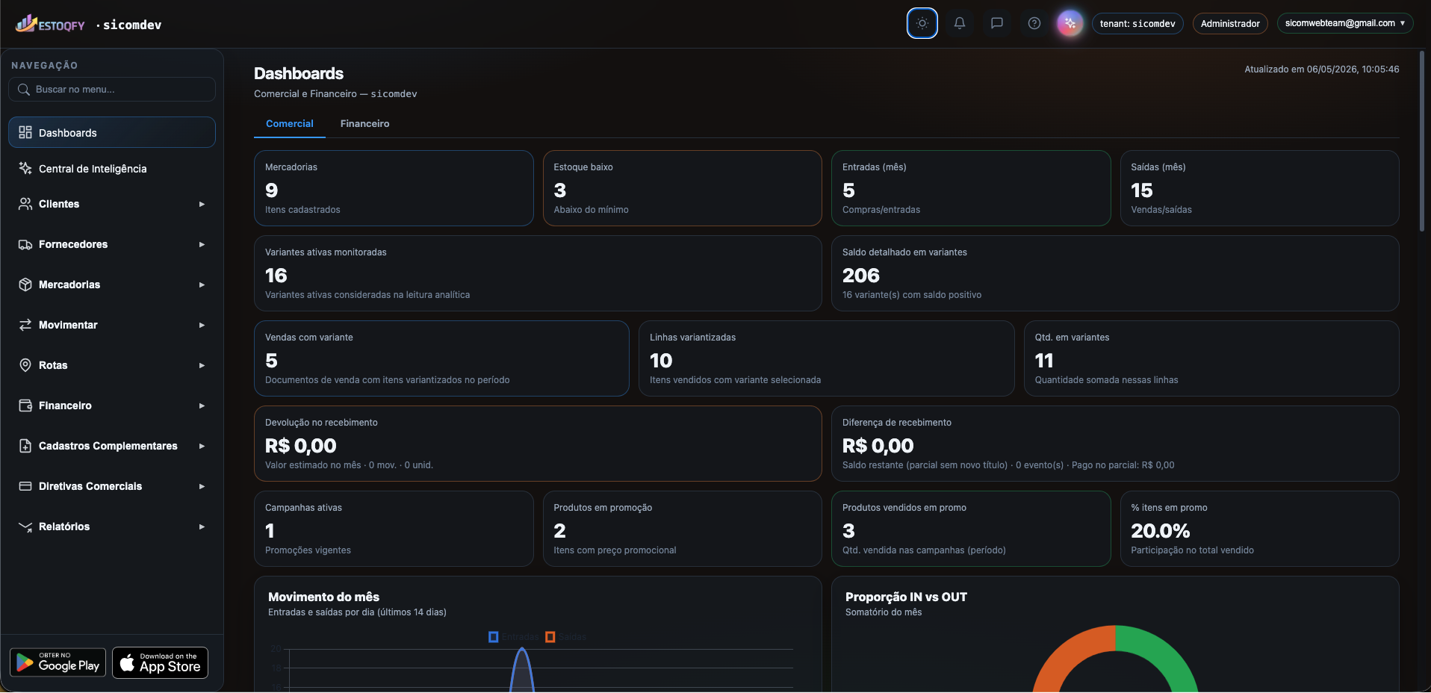Viewport: 1431px width, 693px height.
Task: Open the % itens em promo card
Action: click(x=1259, y=529)
